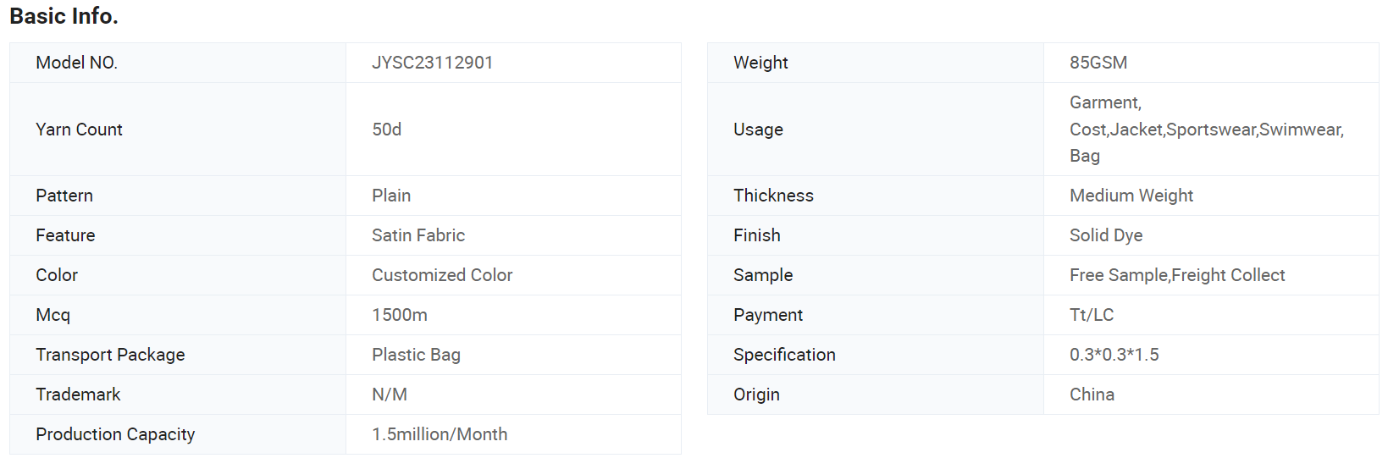This screenshot has width=1388, height=458.
Task: Select the Payment value Tt/LC
Action: [1092, 315]
